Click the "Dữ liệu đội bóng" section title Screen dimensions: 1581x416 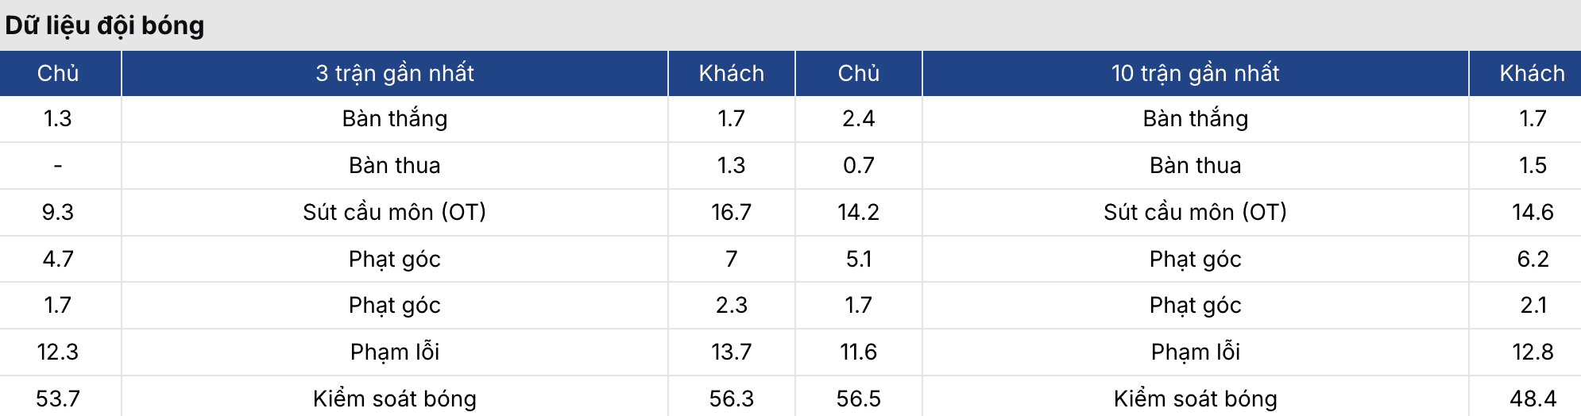(105, 25)
